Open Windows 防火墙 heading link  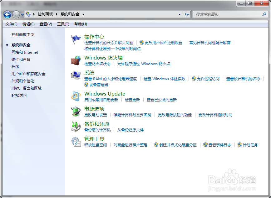coord(103,58)
